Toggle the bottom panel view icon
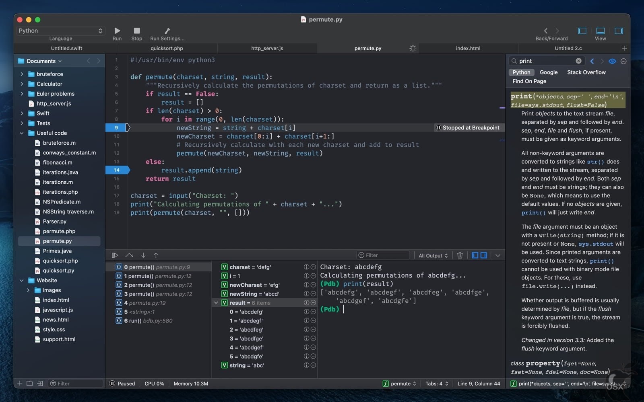The height and width of the screenshot is (402, 644). [x=601, y=31]
